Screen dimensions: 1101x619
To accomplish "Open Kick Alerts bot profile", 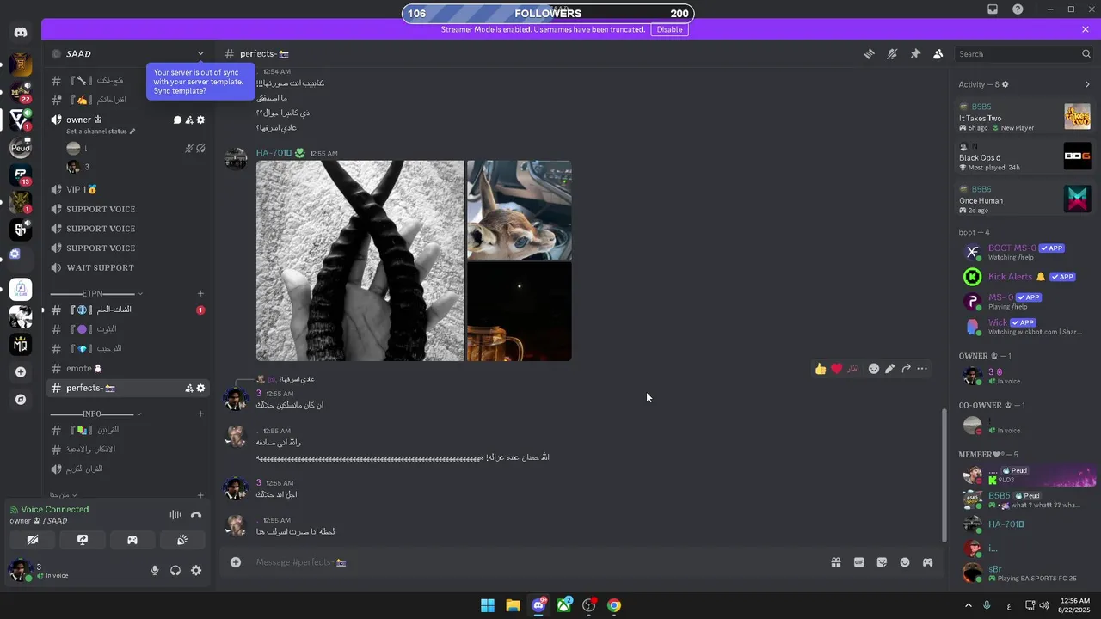I will pos(1024,277).
